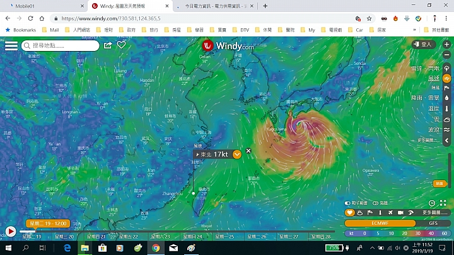Viewport: 454px width, 255px height.
Task: Click the orange altitude level tag on the right
Action: coord(440,184)
